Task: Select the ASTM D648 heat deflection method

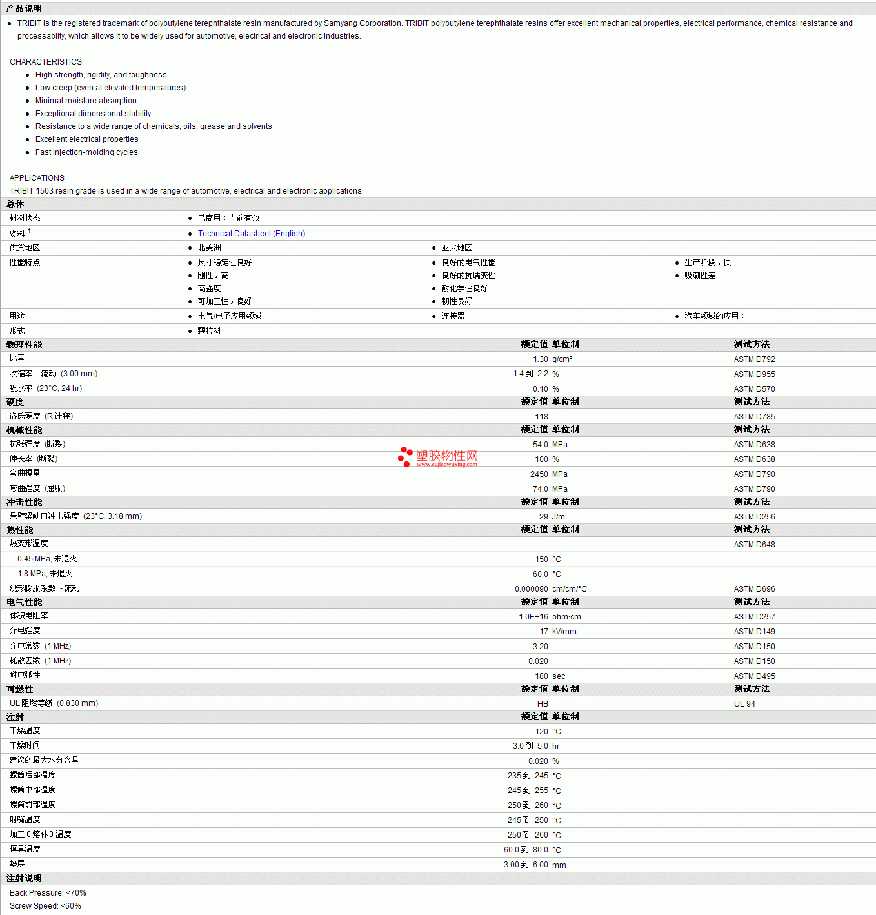Action: coord(754,545)
